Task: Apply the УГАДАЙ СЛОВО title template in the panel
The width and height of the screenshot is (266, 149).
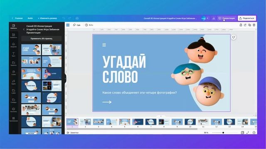Action: tap(31, 50)
